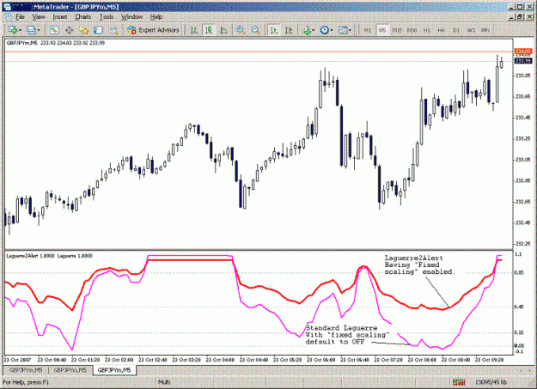
Task: Click the MetaTrader application icon in title bar
Action: pos(7,7)
